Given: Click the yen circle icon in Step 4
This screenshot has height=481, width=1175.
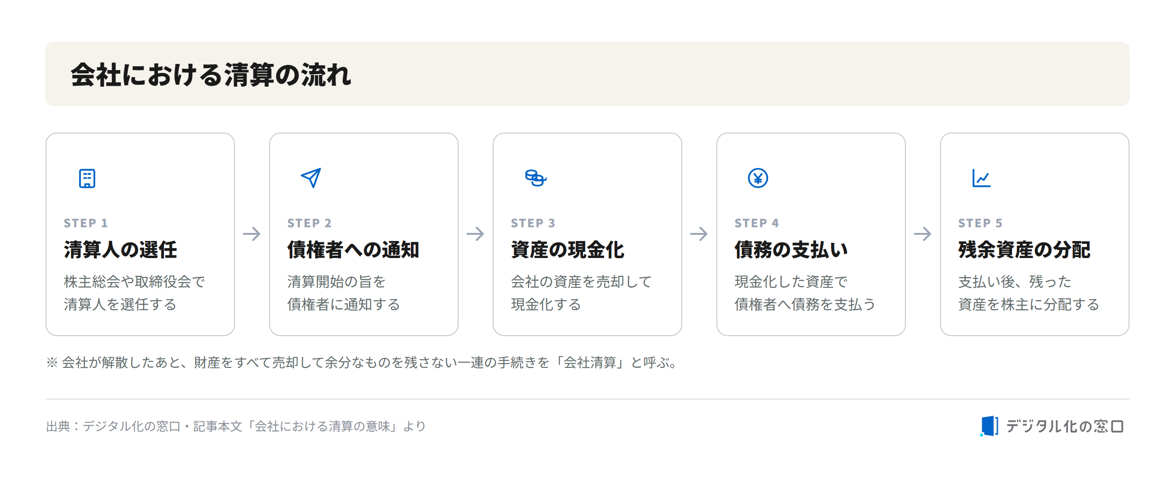Looking at the screenshot, I should [x=758, y=178].
